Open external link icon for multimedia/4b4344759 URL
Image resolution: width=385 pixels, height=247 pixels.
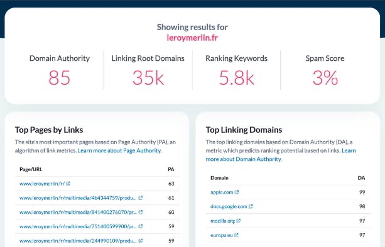click(x=141, y=197)
